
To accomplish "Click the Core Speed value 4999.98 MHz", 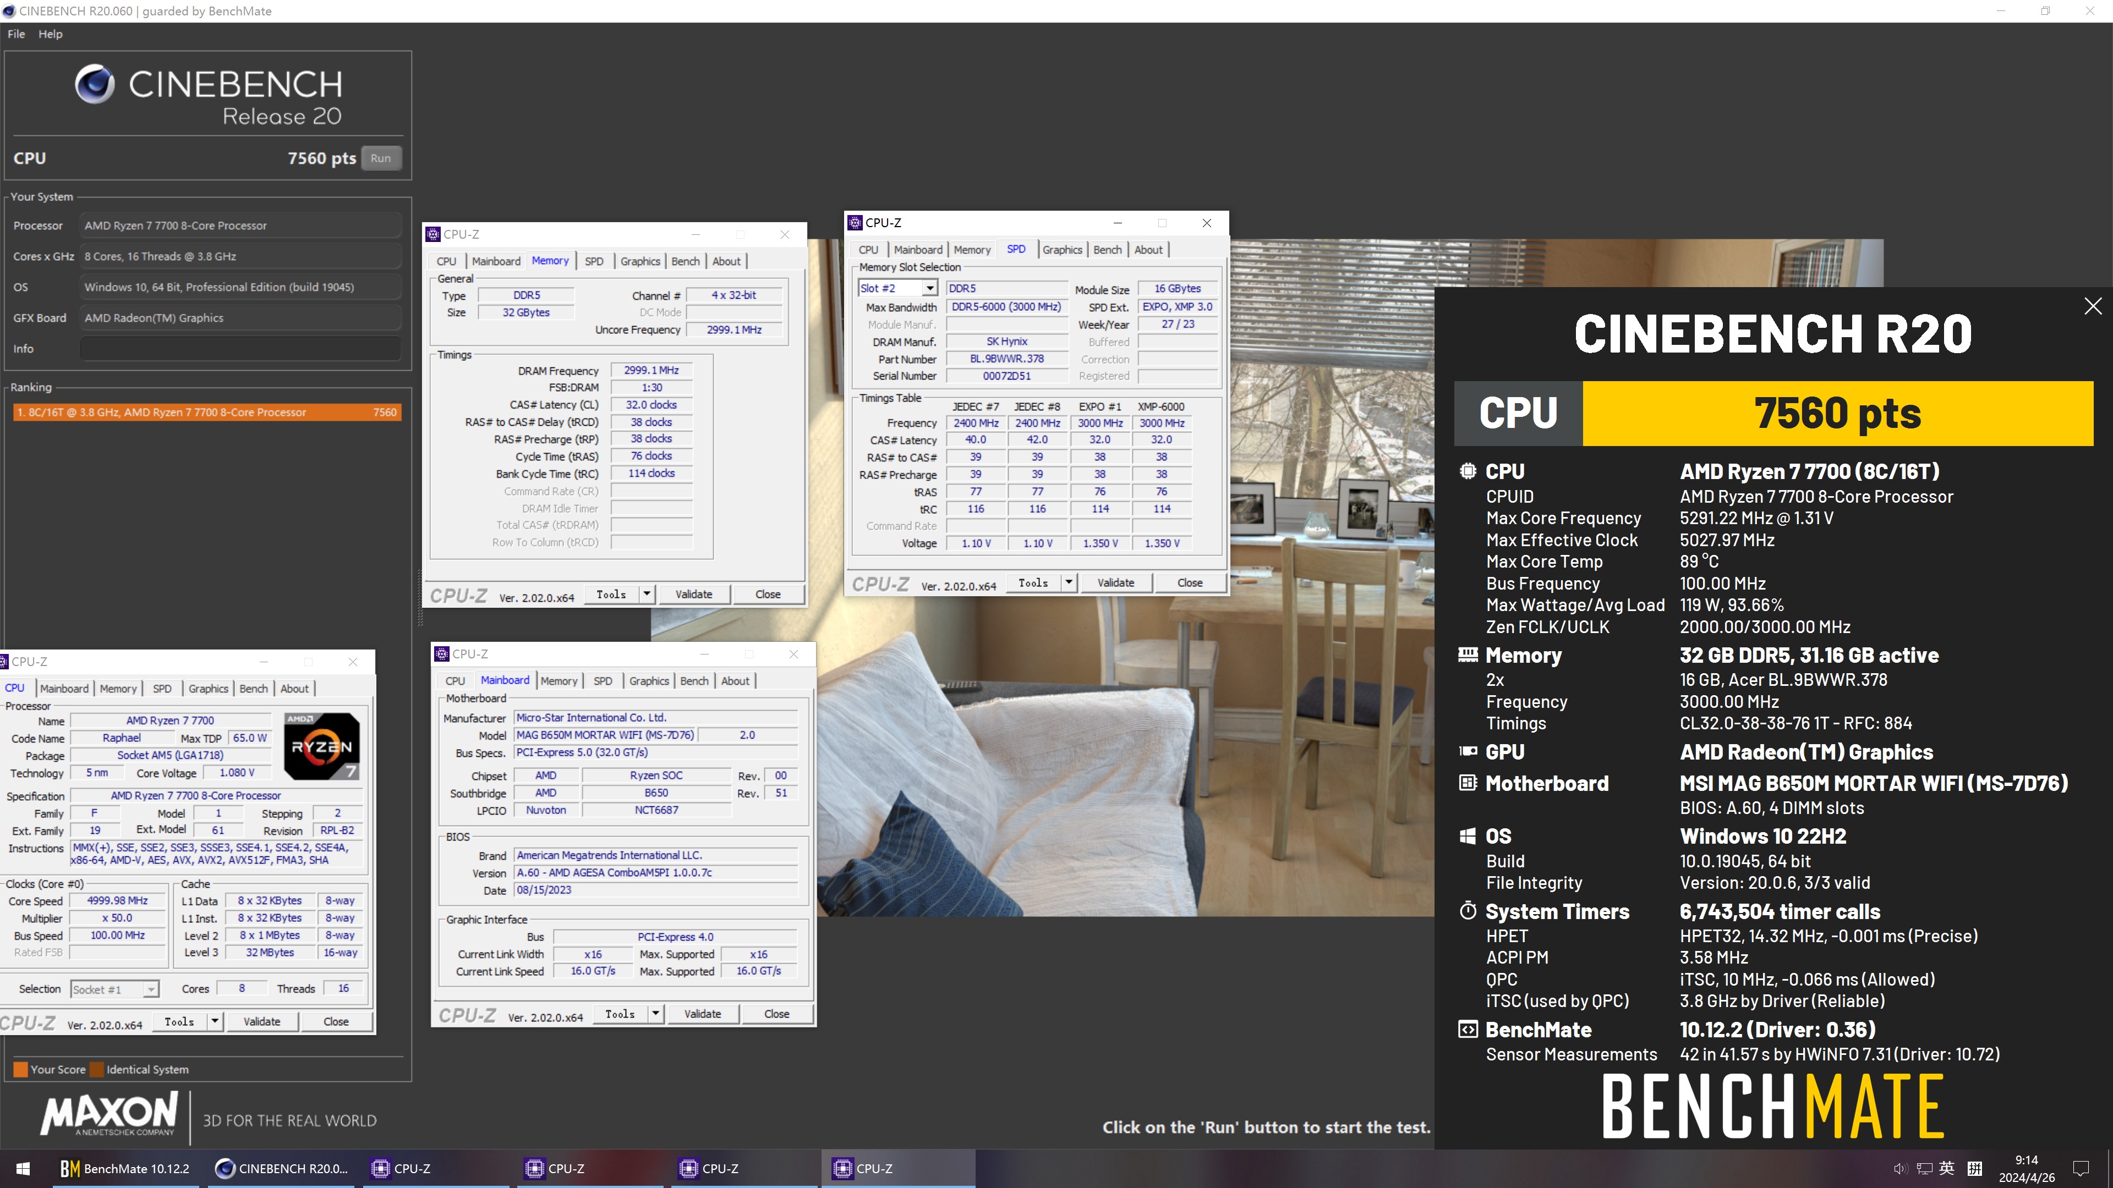I will pos(117,900).
